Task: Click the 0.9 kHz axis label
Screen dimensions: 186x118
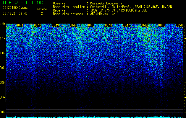Action: point(3,68)
